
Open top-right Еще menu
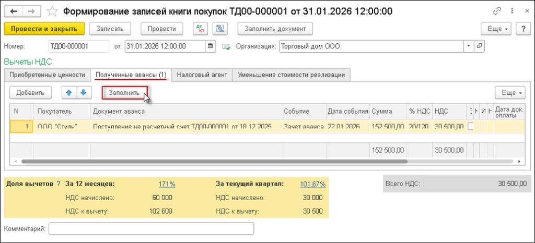[x=496, y=29]
